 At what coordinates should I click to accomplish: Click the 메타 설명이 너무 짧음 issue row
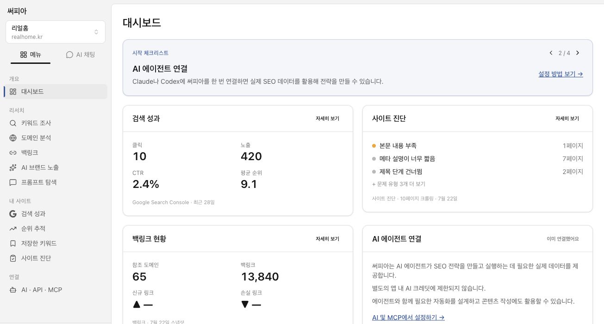click(478, 159)
